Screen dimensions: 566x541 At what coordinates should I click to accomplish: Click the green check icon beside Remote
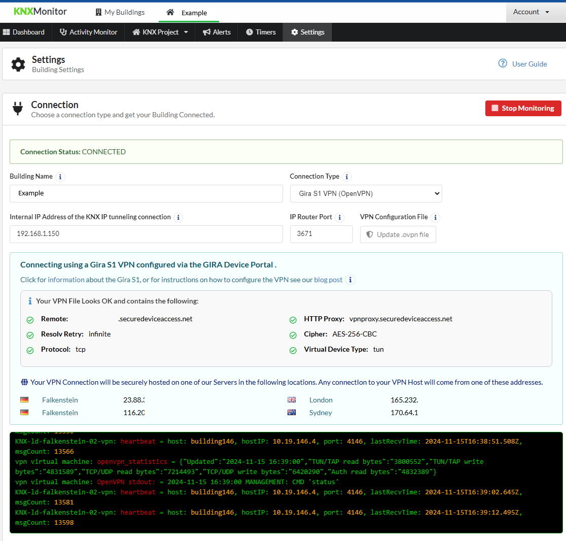(x=30, y=320)
